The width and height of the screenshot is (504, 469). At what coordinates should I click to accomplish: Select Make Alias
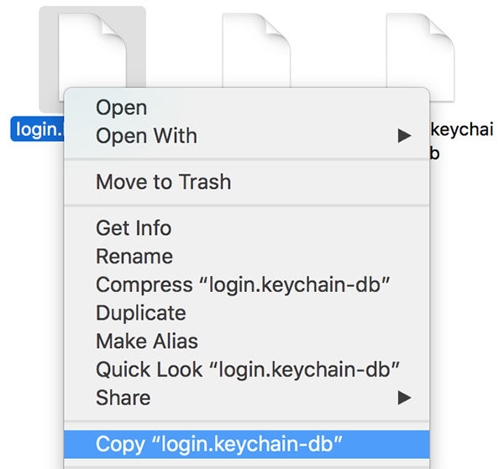(x=246, y=341)
